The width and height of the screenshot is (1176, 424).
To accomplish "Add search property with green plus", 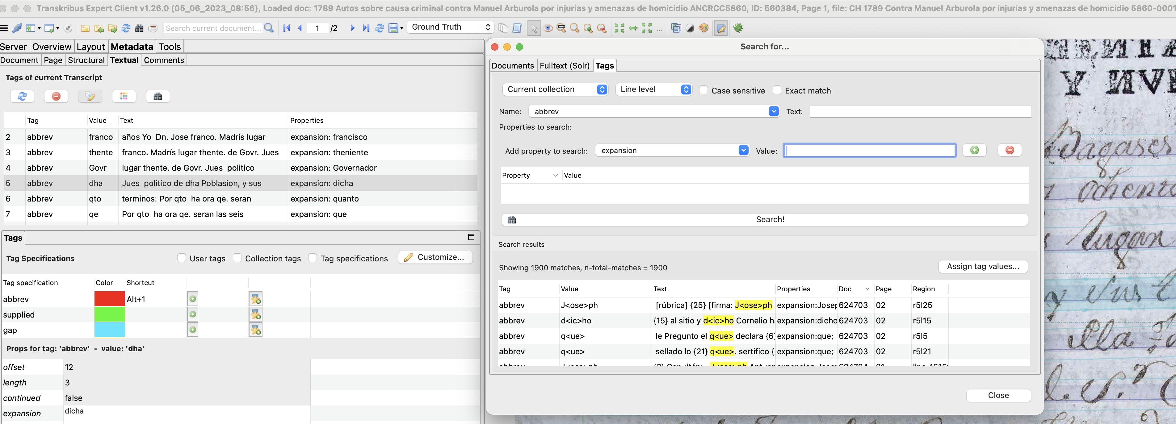I will (x=974, y=150).
